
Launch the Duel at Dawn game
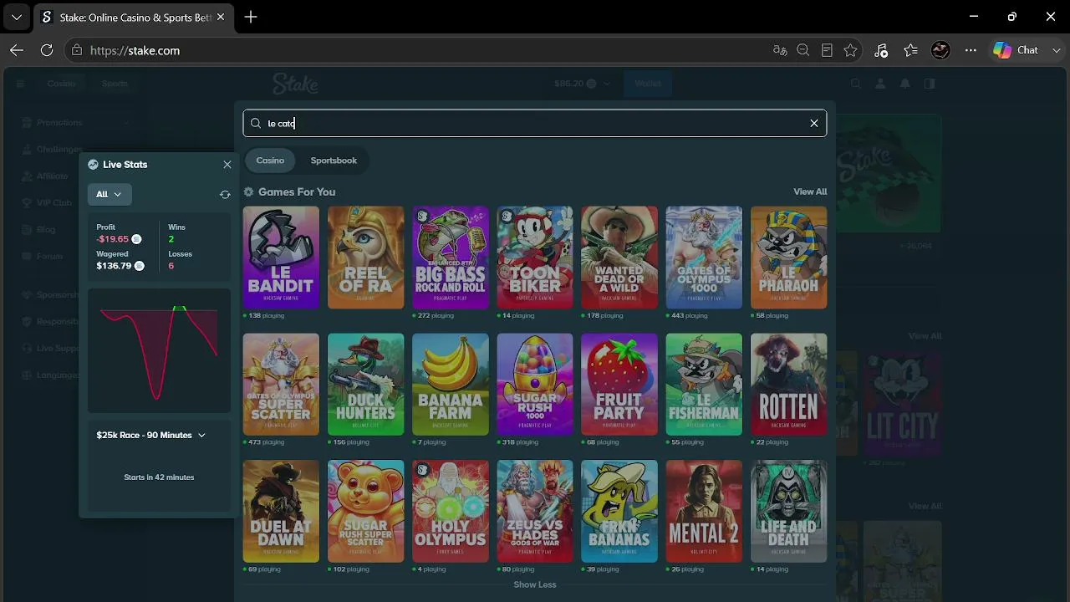[x=281, y=512]
